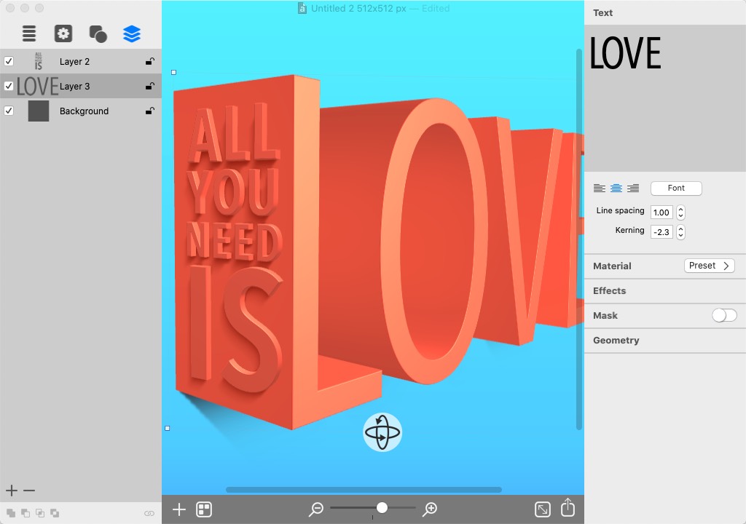746x524 pixels.
Task: Enable the Mask toggle switch
Action: 724,315
